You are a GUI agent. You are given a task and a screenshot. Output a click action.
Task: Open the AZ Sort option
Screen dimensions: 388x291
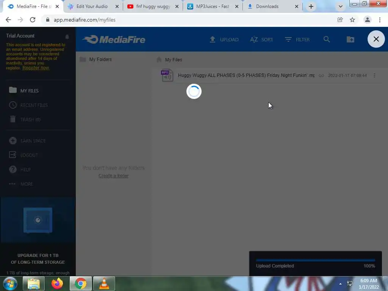261,39
